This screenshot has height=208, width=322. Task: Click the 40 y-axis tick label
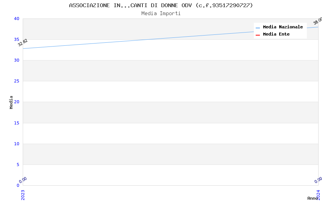click(17, 19)
